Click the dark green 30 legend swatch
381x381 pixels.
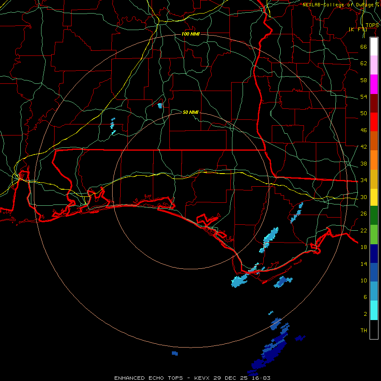coord(374,215)
